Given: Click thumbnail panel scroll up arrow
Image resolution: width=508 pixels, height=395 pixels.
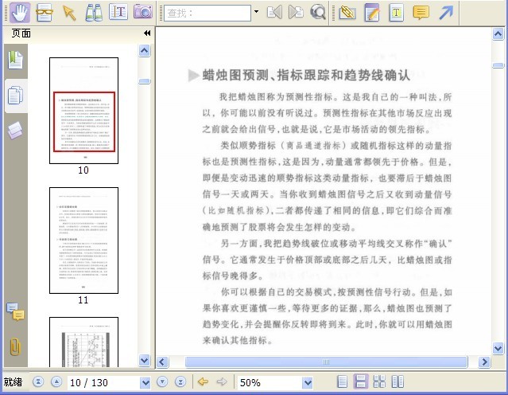Looking at the screenshot, I should (144, 51).
